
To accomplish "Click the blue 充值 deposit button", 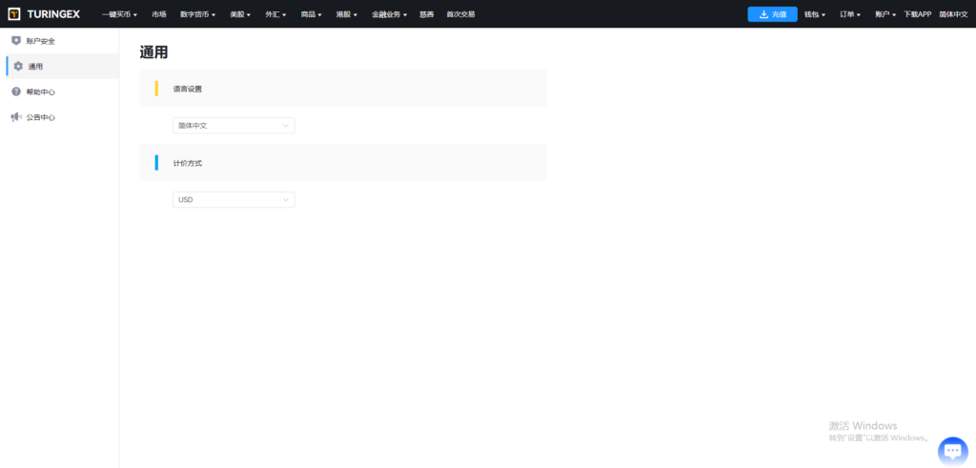I will pos(772,14).
